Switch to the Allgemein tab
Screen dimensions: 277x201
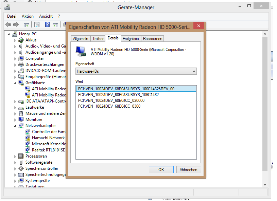click(81, 39)
